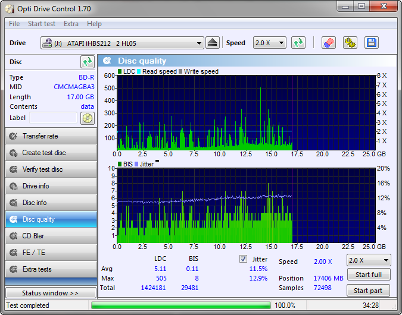This screenshot has height=315, width=402.
Task: Click the Start full button
Action: click(369, 275)
